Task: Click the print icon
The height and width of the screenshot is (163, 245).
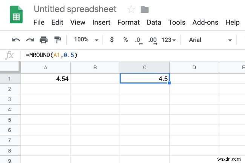Action: click(44, 40)
